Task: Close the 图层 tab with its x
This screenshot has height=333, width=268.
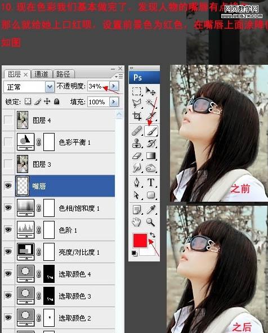Action: click(x=25, y=74)
